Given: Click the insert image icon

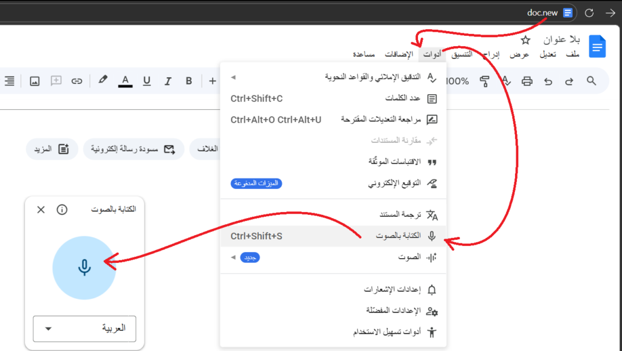Looking at the screenshot, I should click(35, 81).
